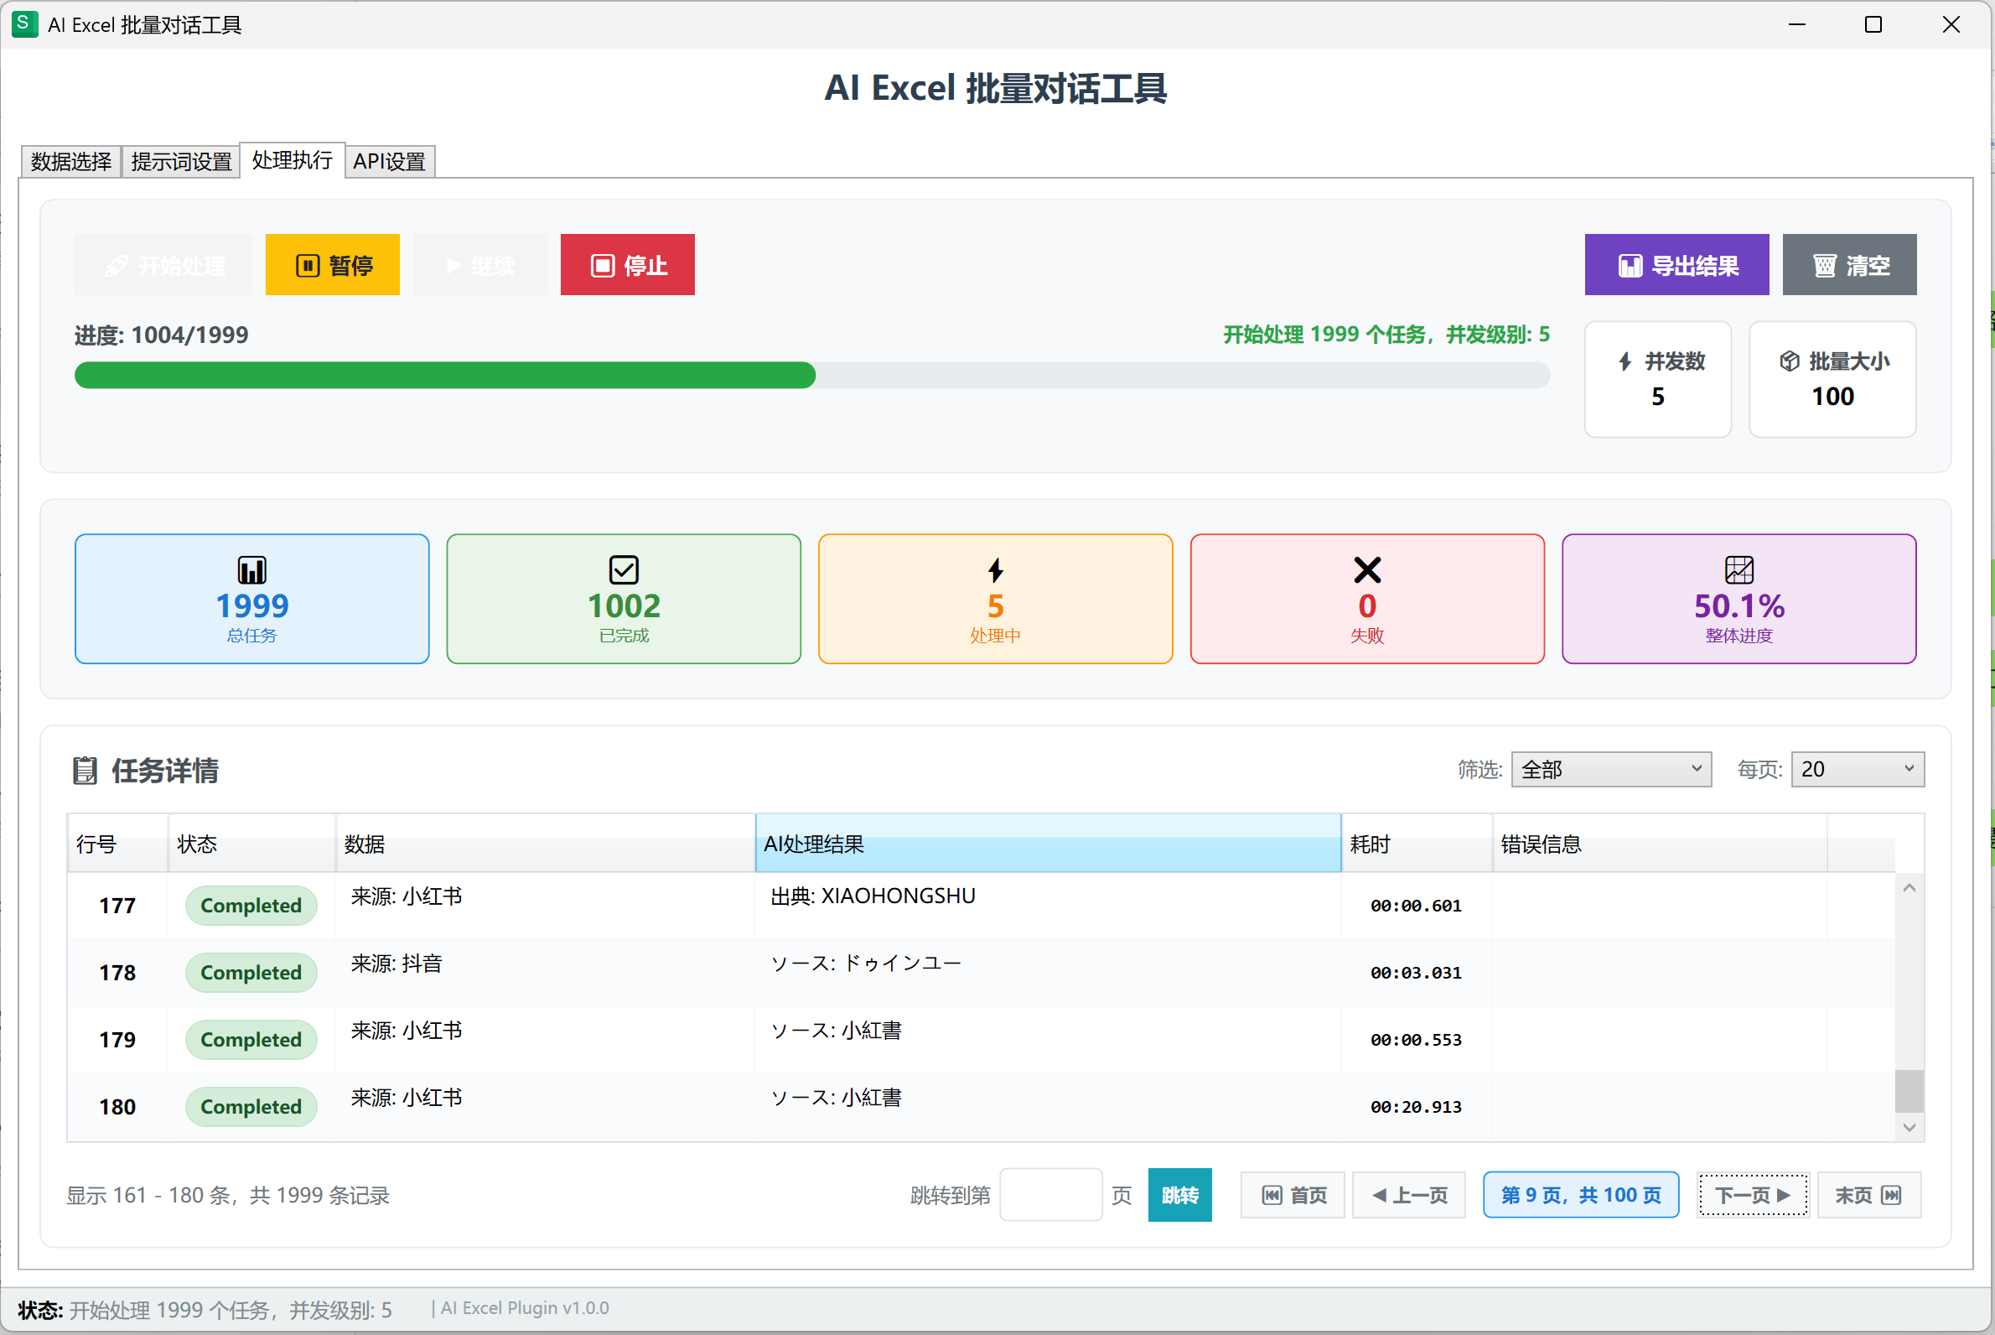Click the 跳转到第 page number input
Viewport: 1995px width, 1335px height.
click(x=1050, y=1194)
